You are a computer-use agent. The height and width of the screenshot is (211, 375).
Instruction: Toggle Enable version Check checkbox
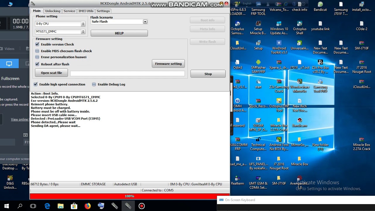pos(37,44)
